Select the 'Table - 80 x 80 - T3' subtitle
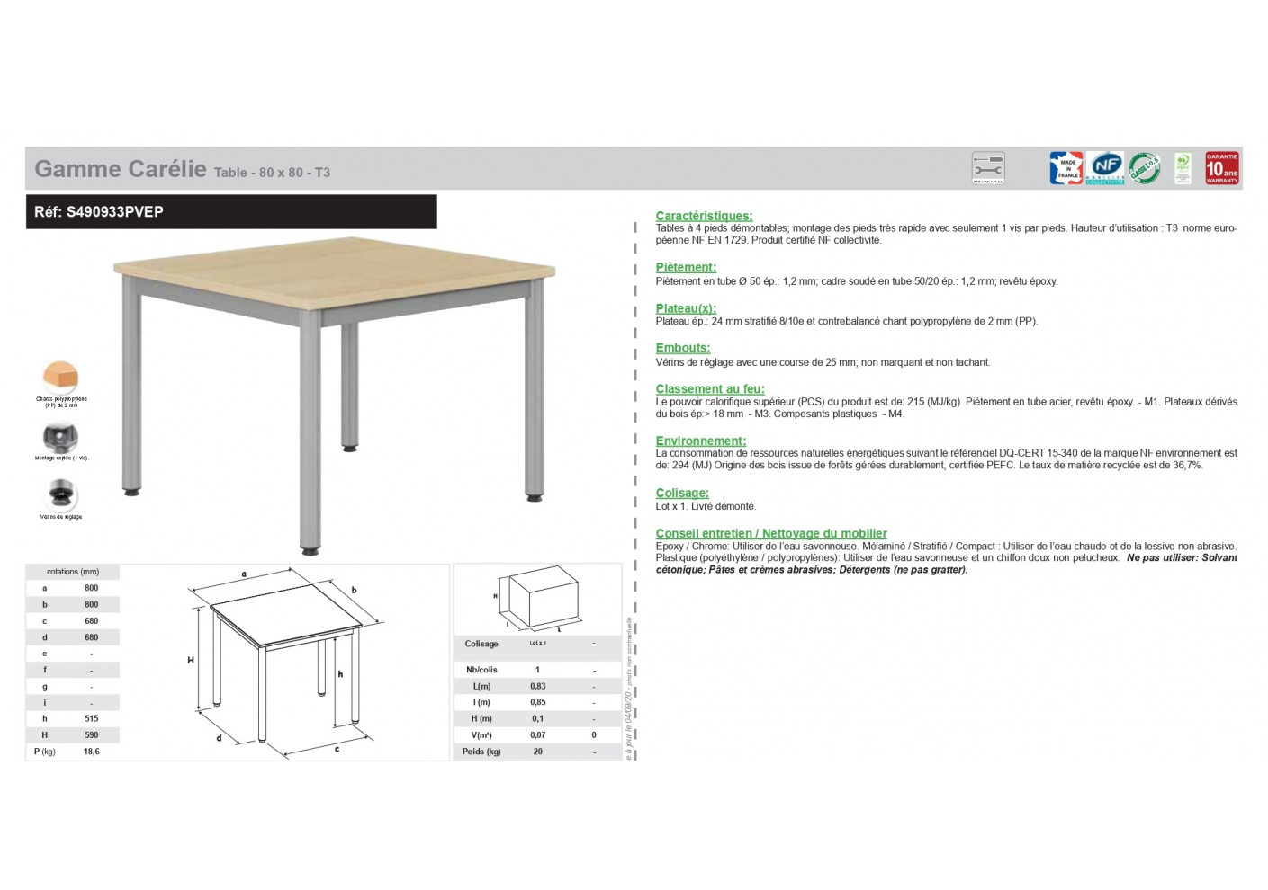The width and height of the screenshot is (1268, 890). [x=272, y=173]
